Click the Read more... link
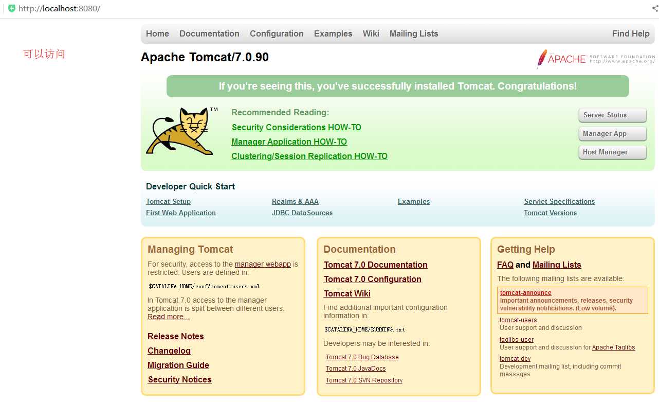659x402 pixels. coord(169,317)
